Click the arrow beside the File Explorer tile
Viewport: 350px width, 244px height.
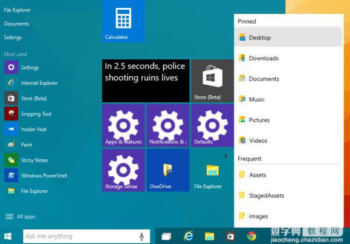pos(225,156)
